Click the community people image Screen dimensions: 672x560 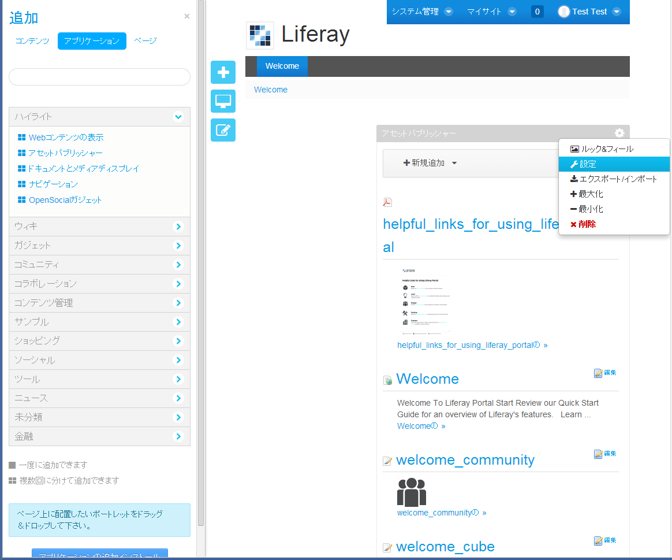click(412, 492)
